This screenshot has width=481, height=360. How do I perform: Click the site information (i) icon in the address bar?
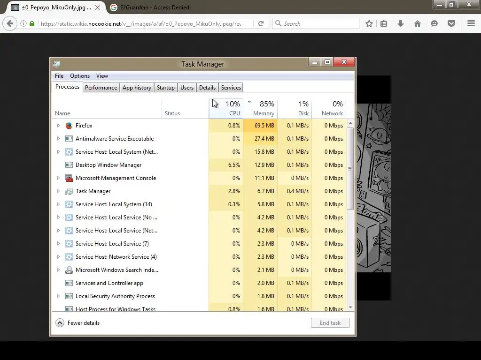point(23,23)
